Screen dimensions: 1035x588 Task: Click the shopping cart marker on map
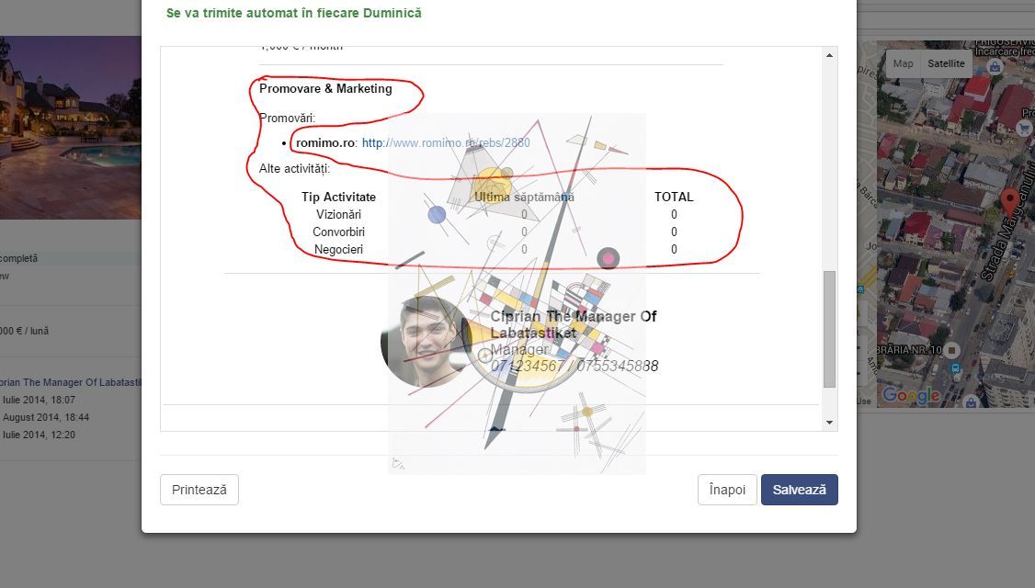pyautogui.click(x=1025, y=130)
